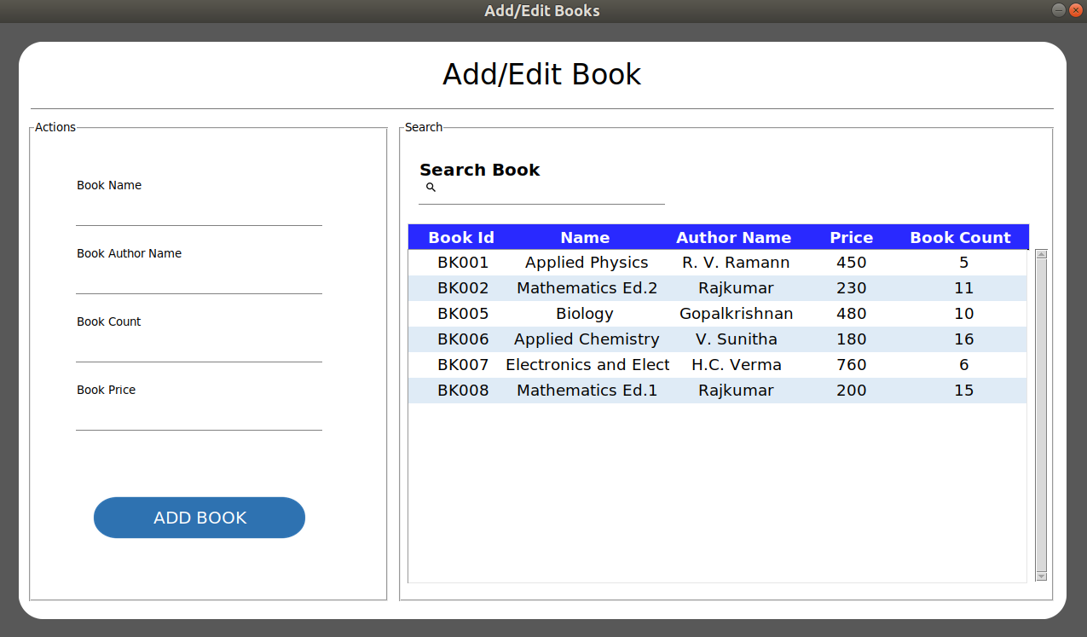This screenshot has height=637, width=1087.
Task: Click the Book Author Name field
Action: (199, 281)
